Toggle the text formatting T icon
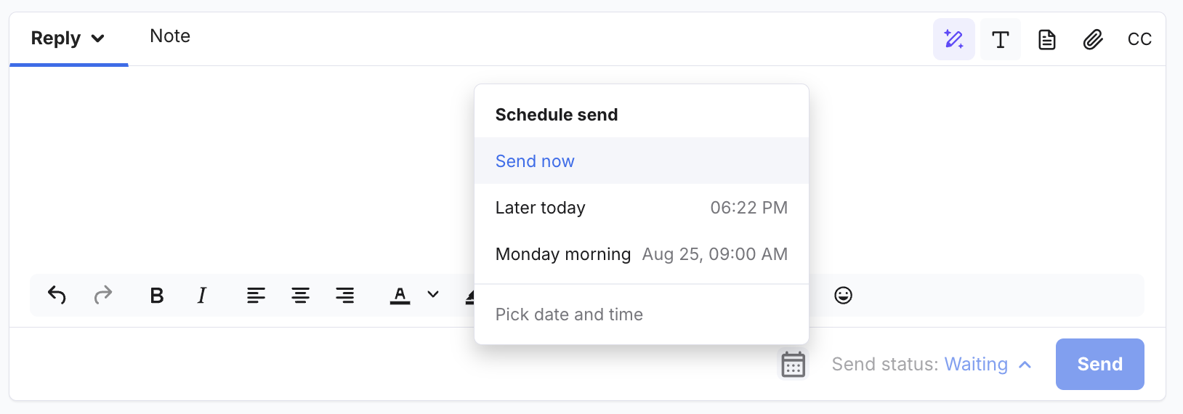 [x=1001, y=39]
